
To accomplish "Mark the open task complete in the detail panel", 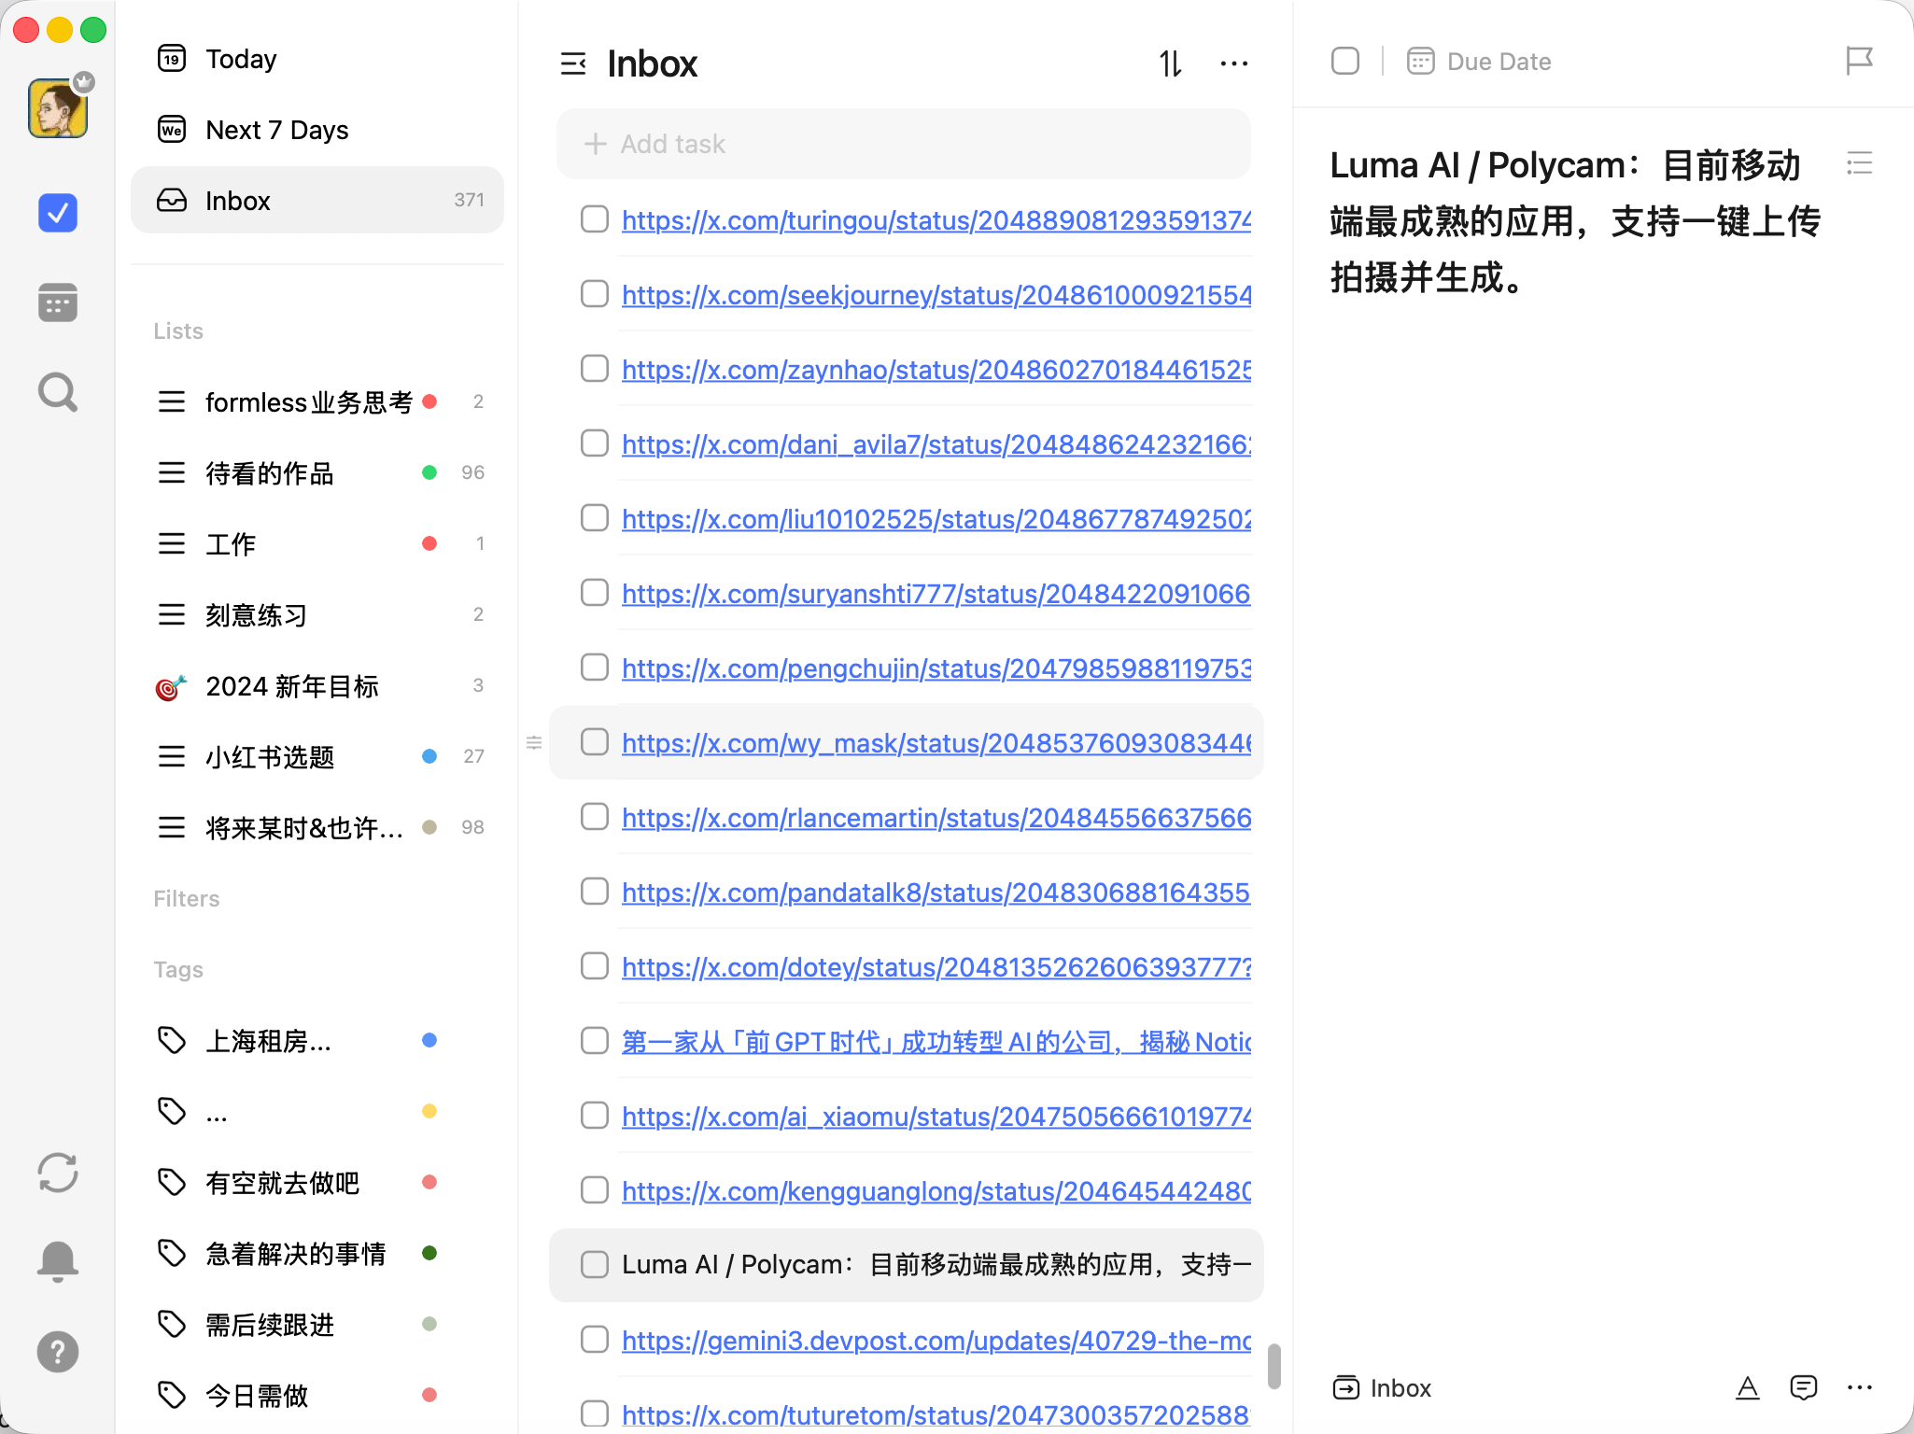I will (1345, 62).
